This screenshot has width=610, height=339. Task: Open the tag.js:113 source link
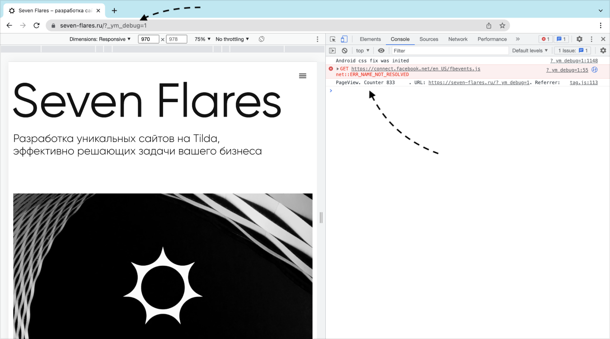click(584, 83)
